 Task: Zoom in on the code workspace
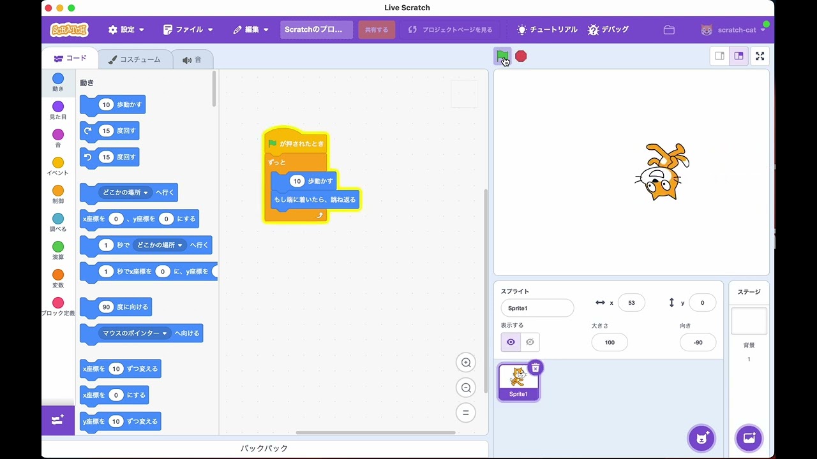(466, 363)
